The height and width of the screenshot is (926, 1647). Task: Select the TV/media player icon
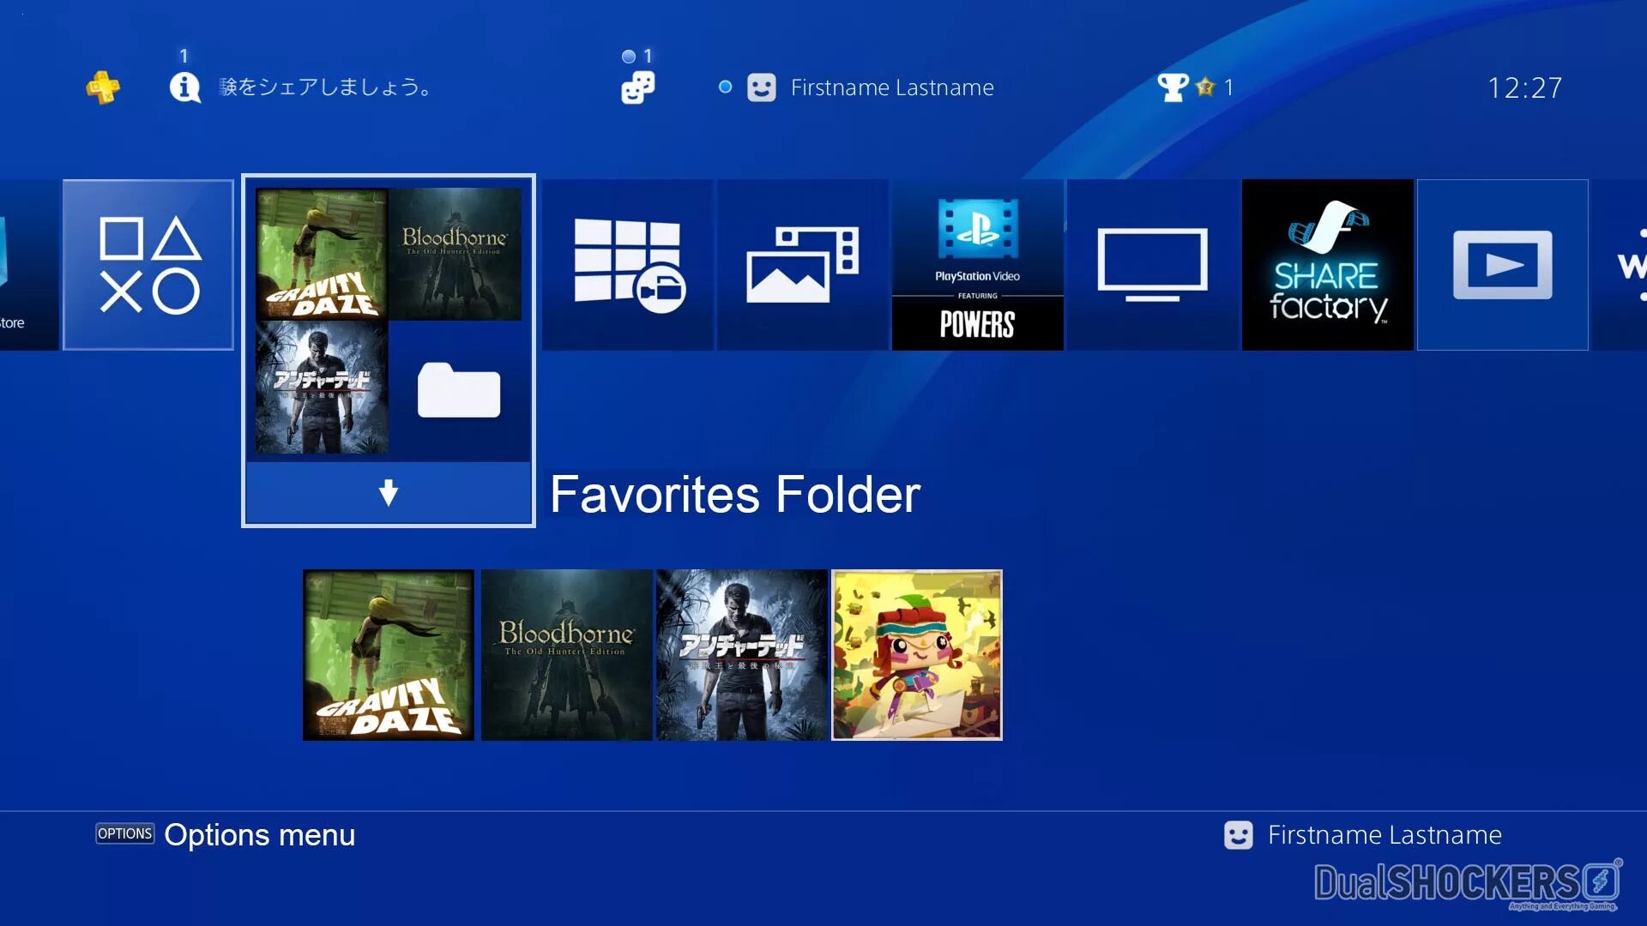1149,266
